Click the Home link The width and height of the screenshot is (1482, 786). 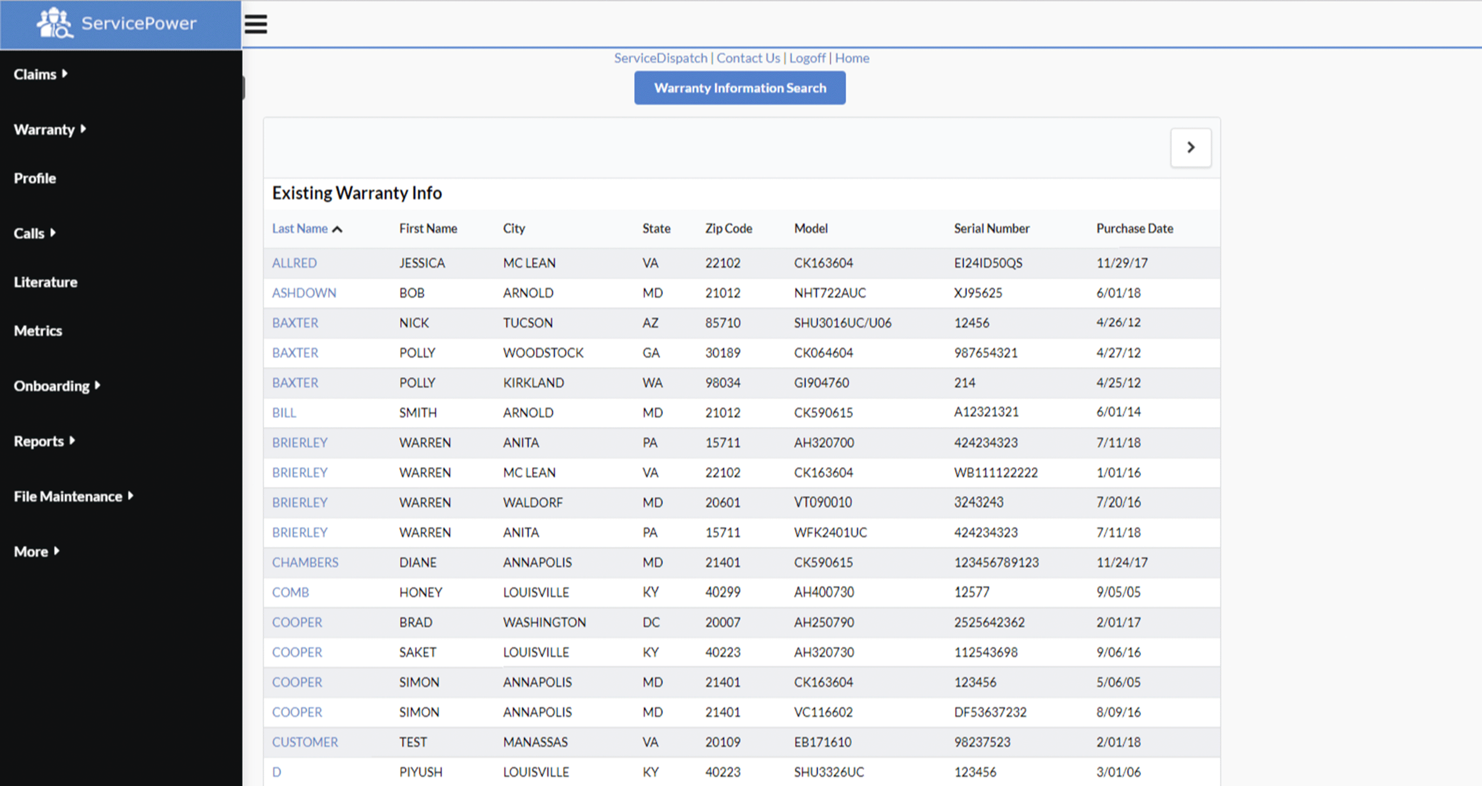tap(852, 58)
